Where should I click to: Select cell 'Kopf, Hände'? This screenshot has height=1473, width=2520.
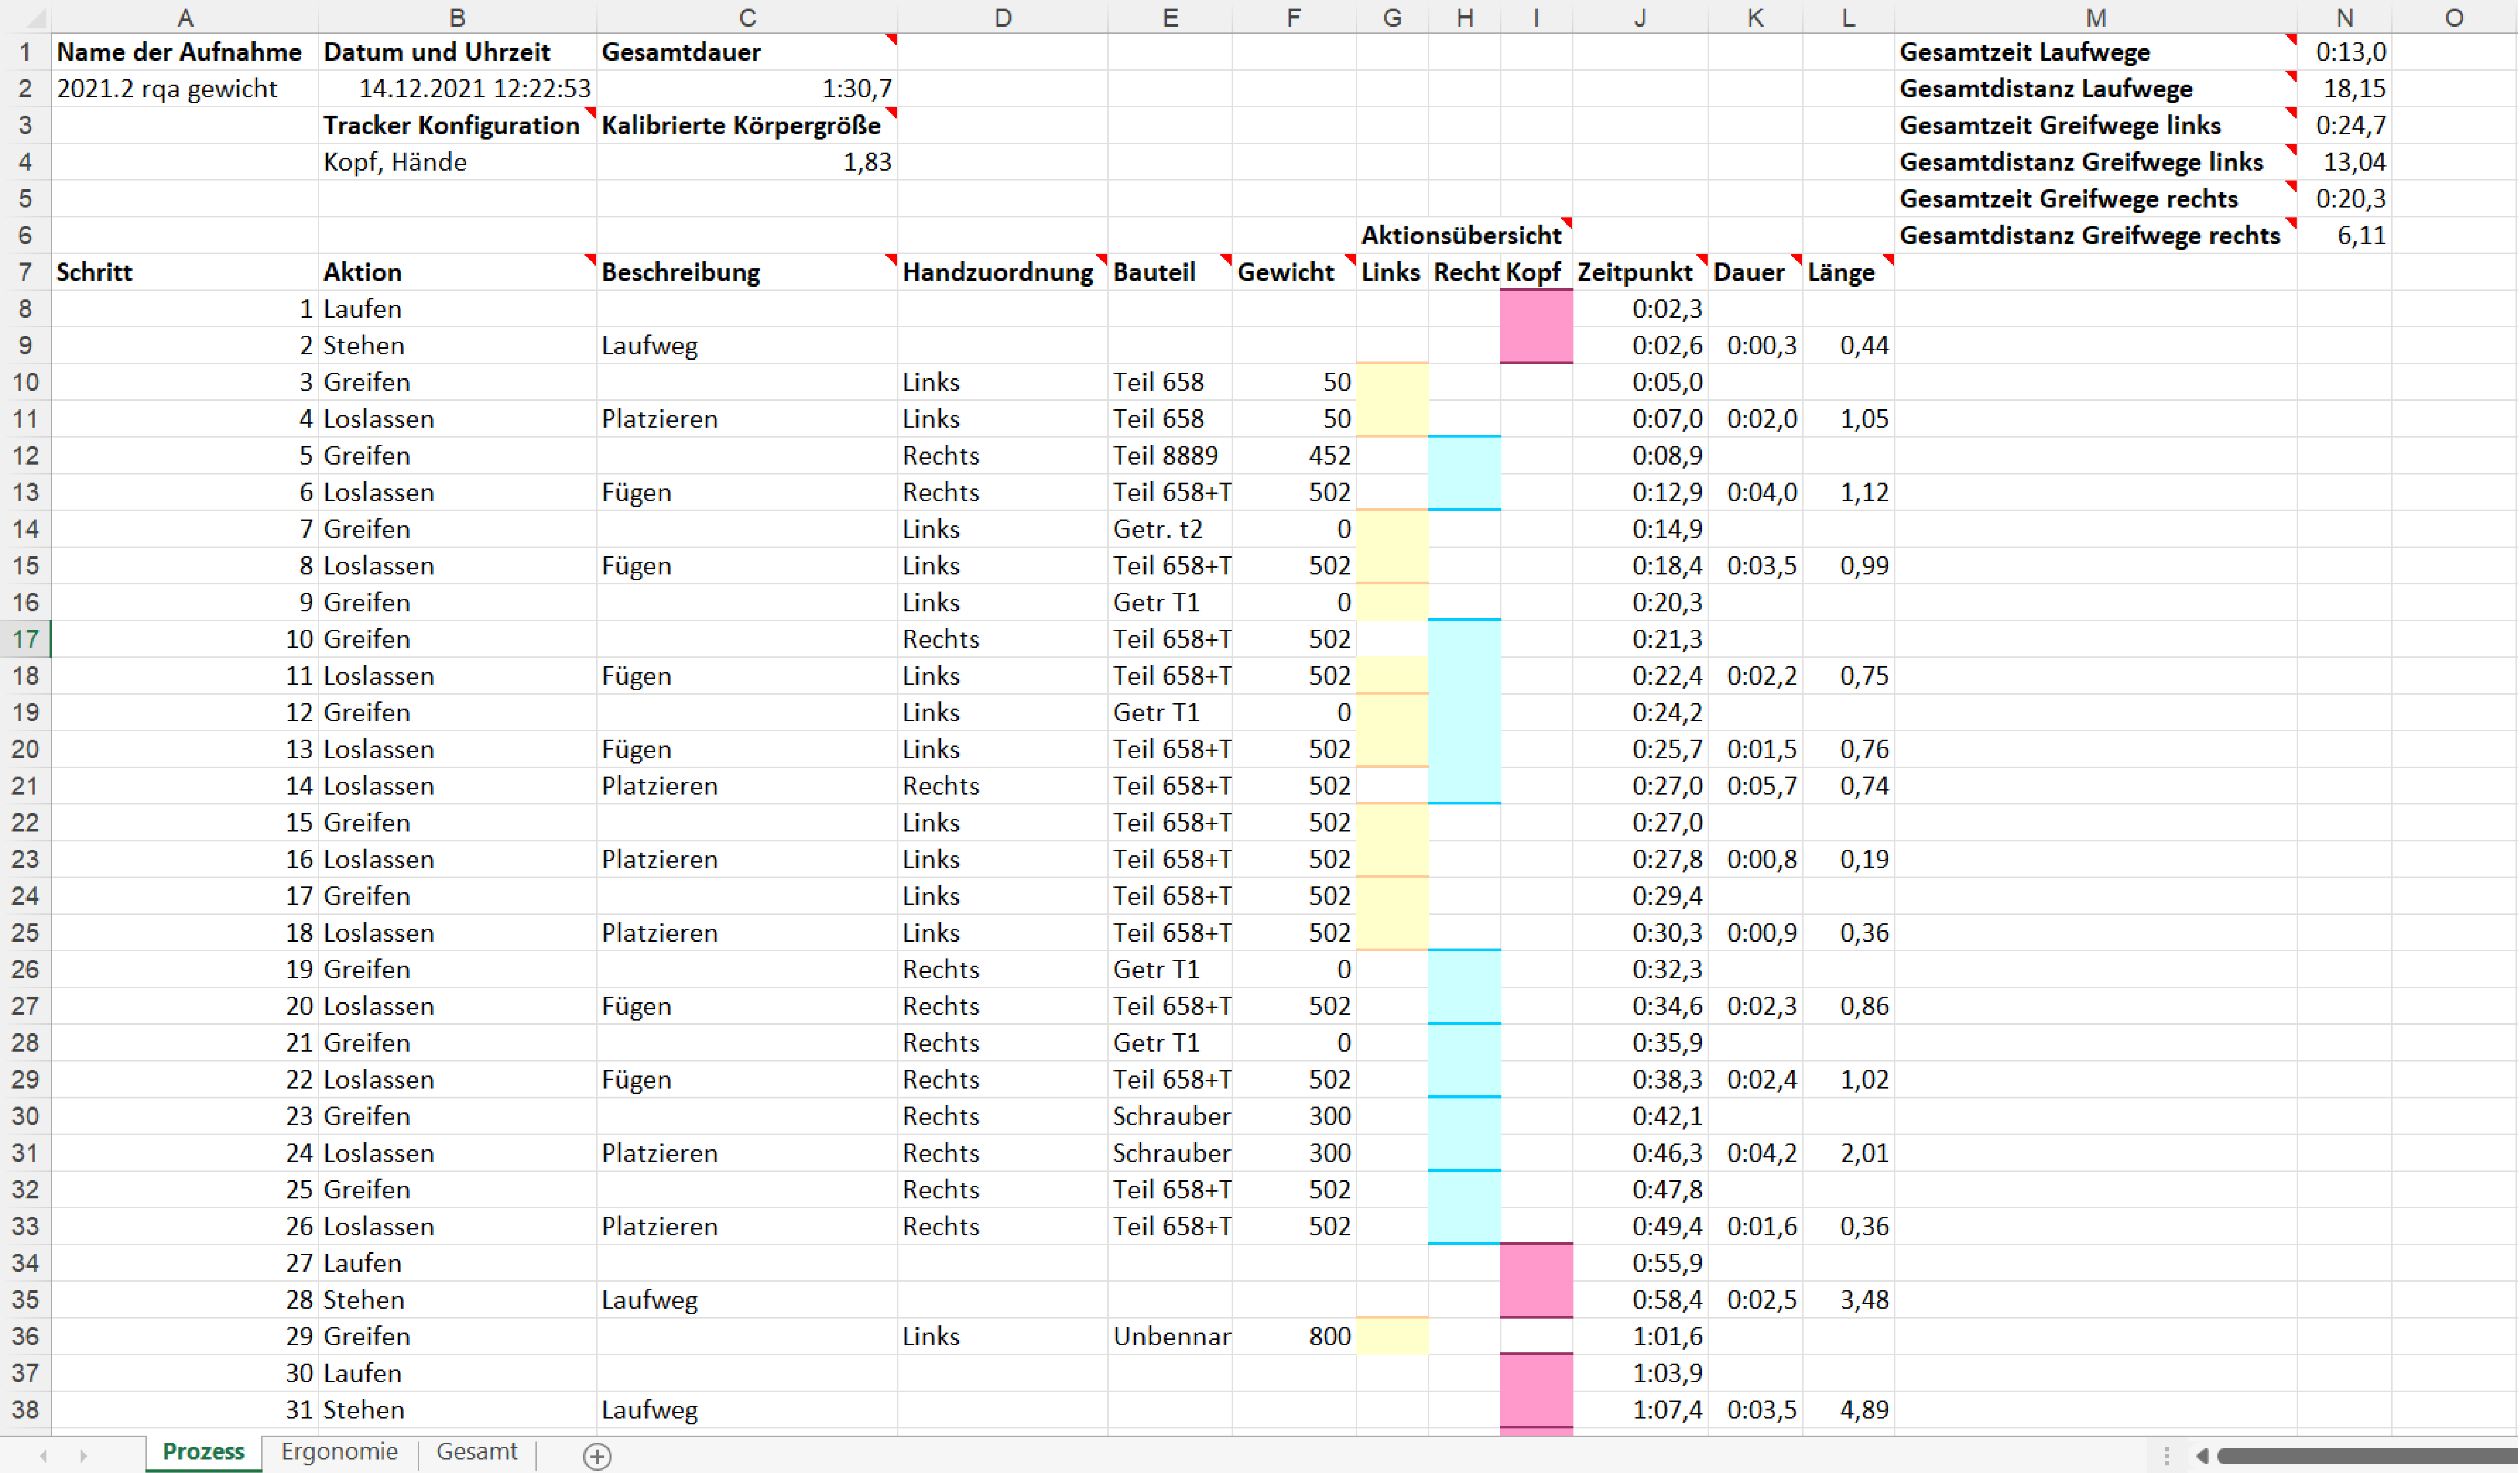(457, 162)
